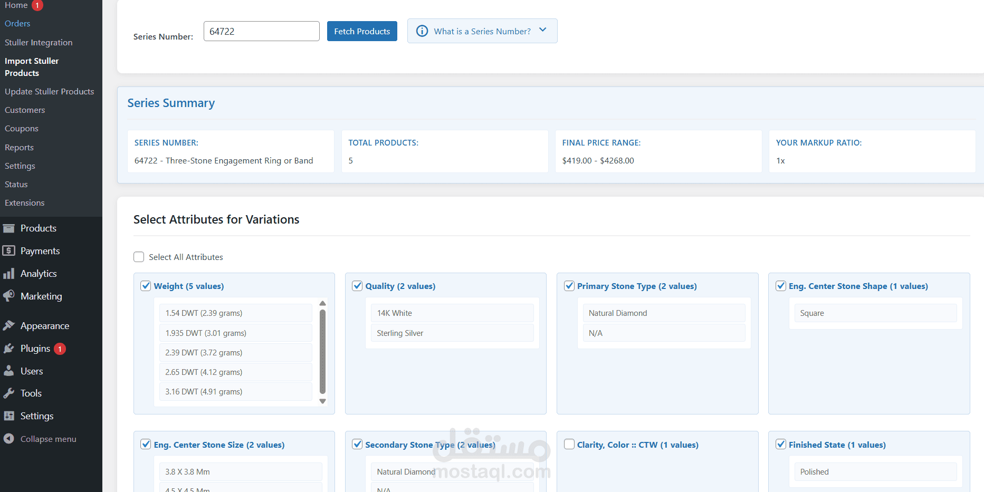Uncheck the Primary Stone Type checkbox
Viewport: 984px width, 492px height.
point(569,286)
